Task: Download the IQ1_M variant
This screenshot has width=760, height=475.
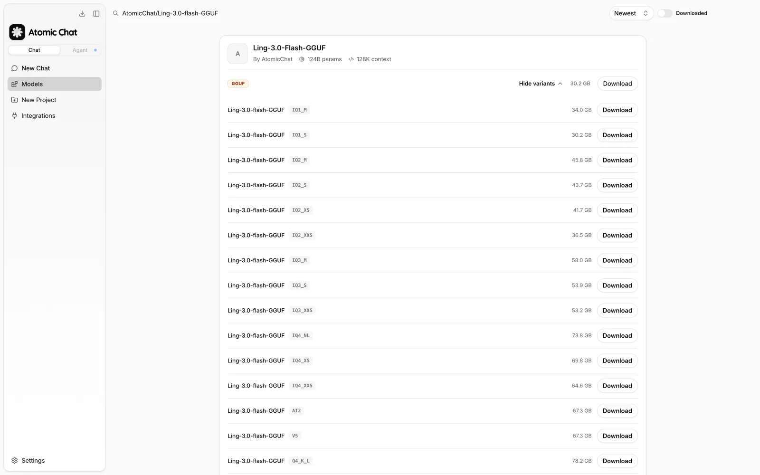Action: (x=617, y=110)
